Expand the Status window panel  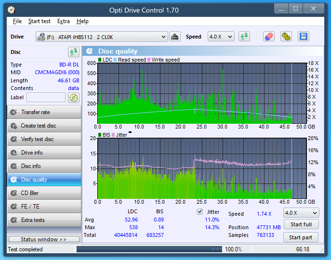click(43, 239)
